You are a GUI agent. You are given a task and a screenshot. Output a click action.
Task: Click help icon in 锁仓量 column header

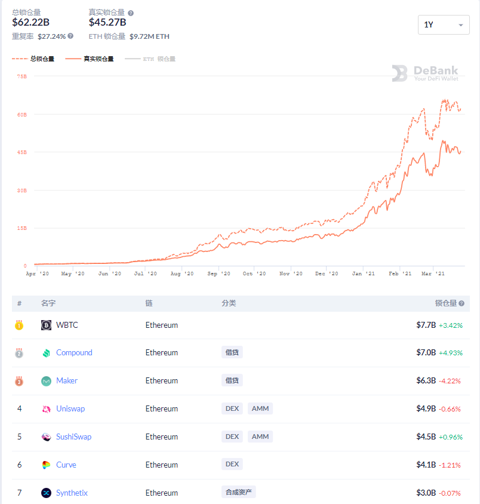coord(461,303)
